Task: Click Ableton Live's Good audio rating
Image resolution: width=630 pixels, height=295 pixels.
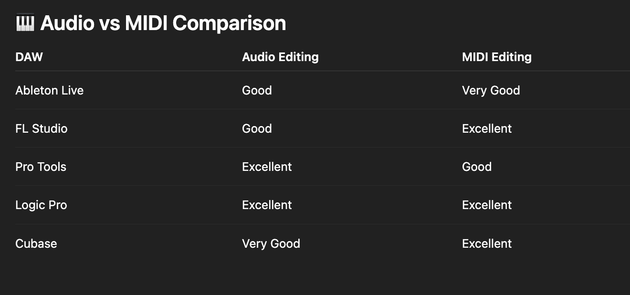Action: point(257,90)
